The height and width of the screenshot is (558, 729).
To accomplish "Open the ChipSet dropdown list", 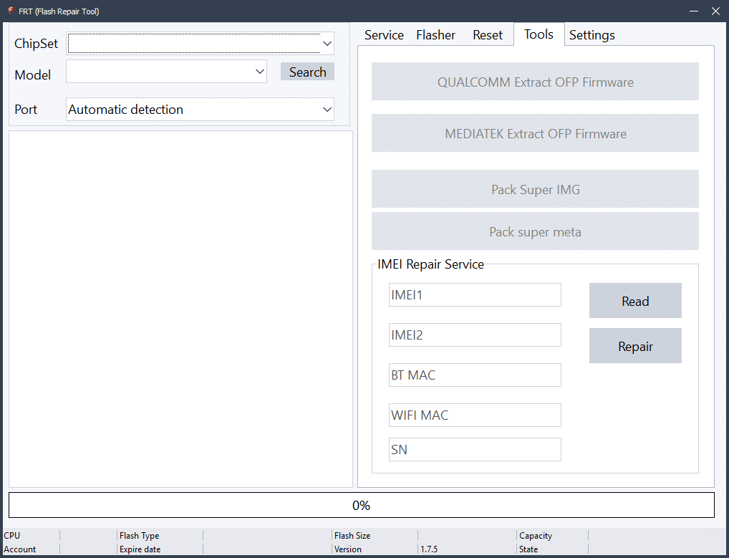I will coord(200,44).
